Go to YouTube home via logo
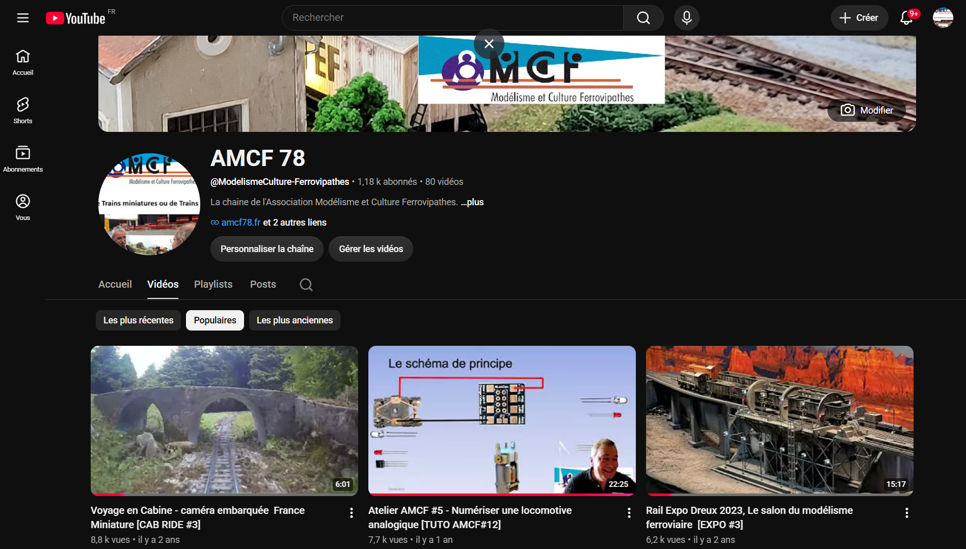Image resolution: width=966 pixels, height=549 pixels. pyautogui.click(x=75, y=18)
